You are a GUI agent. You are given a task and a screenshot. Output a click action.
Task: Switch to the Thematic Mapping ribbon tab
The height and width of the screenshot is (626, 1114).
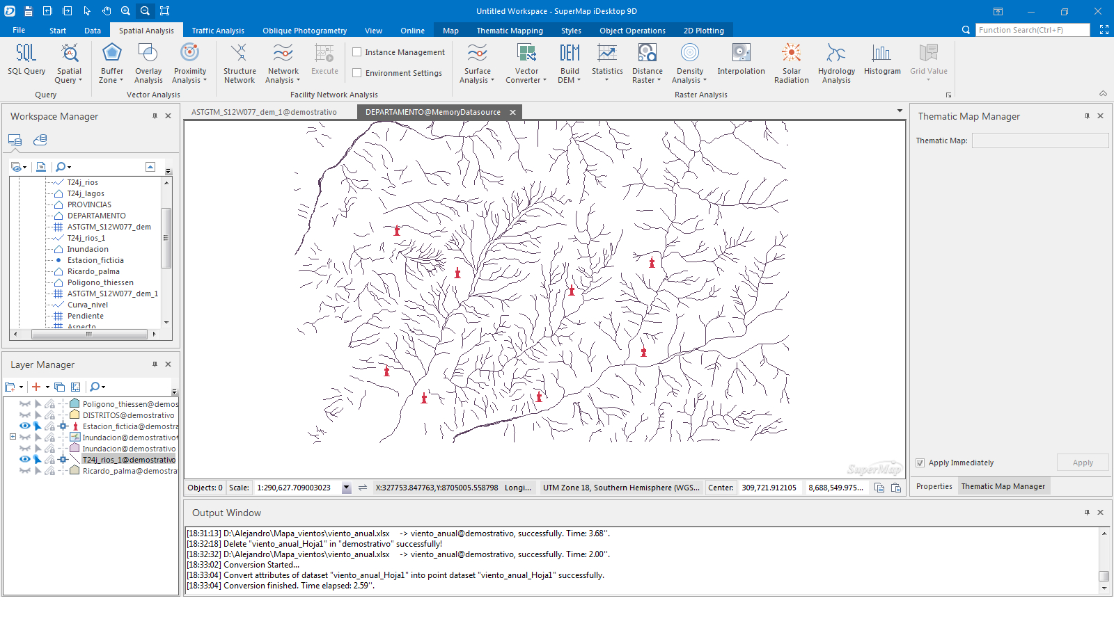tap(509, 31)
